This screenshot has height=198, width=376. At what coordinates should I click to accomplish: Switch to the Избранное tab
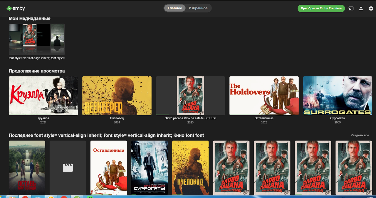click(x=198, y=8)
